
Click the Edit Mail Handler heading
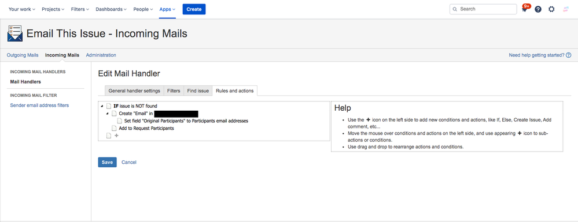pos(129,73)
